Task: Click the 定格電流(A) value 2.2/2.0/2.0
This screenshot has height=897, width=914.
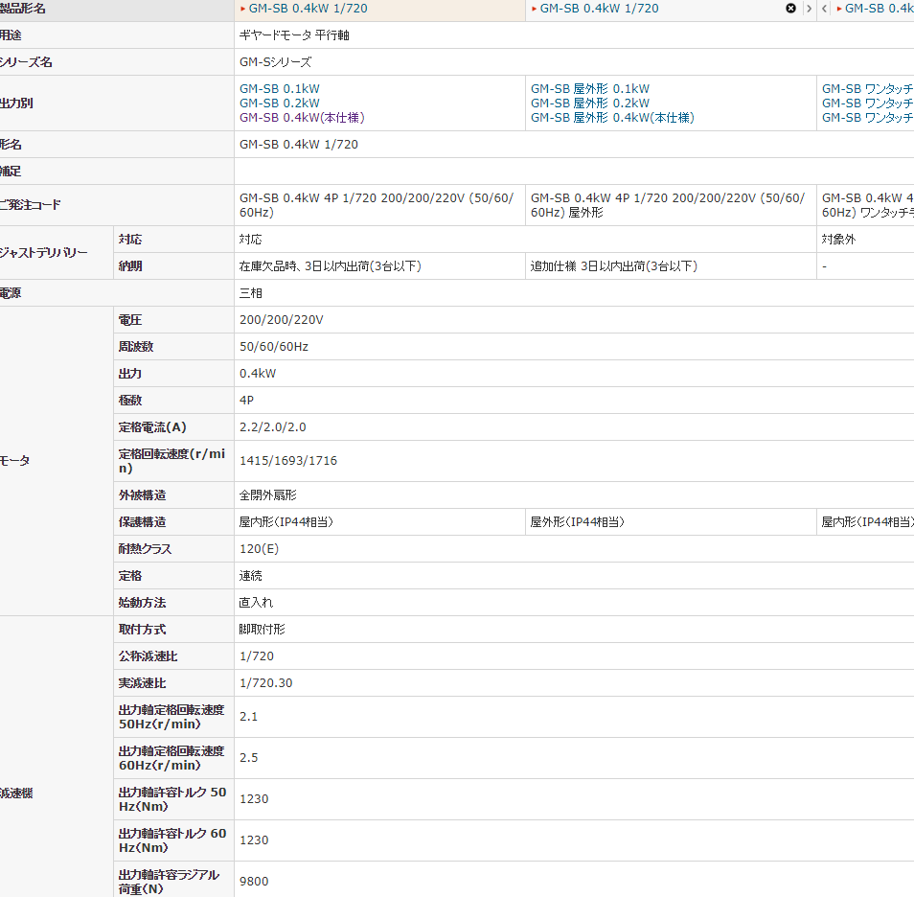Action: 272,427
